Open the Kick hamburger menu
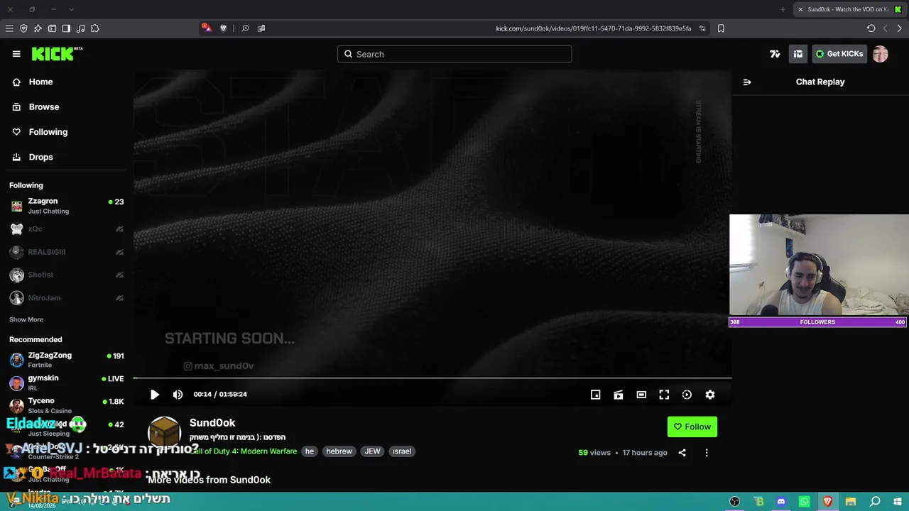Image resolution: width=909 pixels, height=511 pixels. click(16, 54)
